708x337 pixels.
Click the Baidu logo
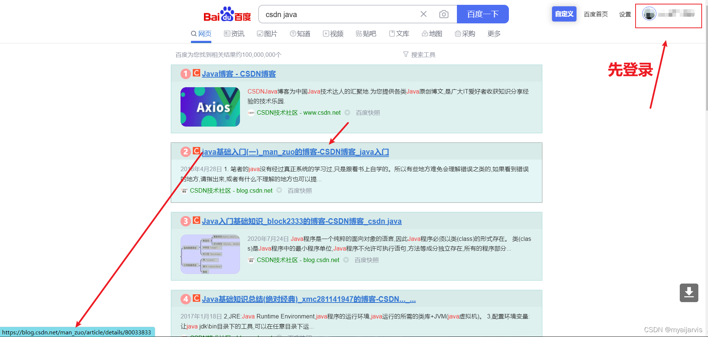pyautogui.click(x=227, y=14)
